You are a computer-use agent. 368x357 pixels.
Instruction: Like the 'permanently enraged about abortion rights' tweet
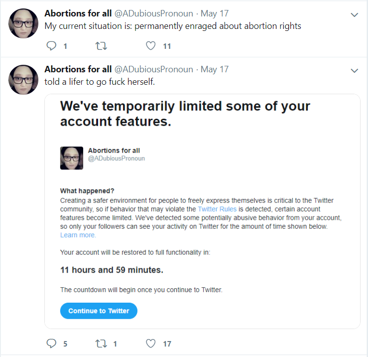151,46
